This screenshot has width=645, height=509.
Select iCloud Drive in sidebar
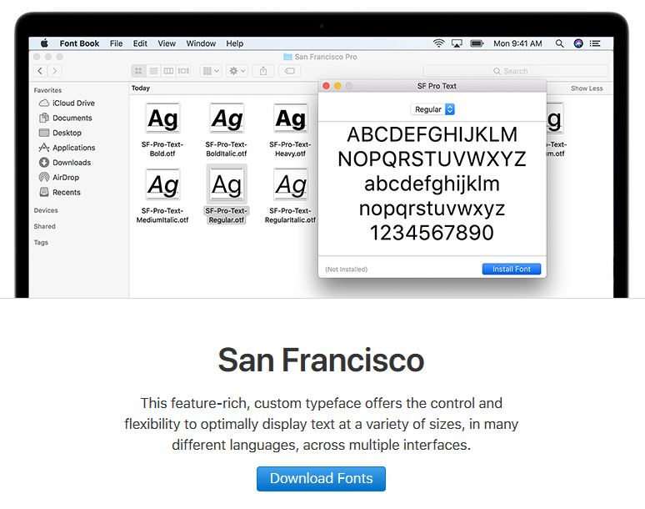coord(67,103)
